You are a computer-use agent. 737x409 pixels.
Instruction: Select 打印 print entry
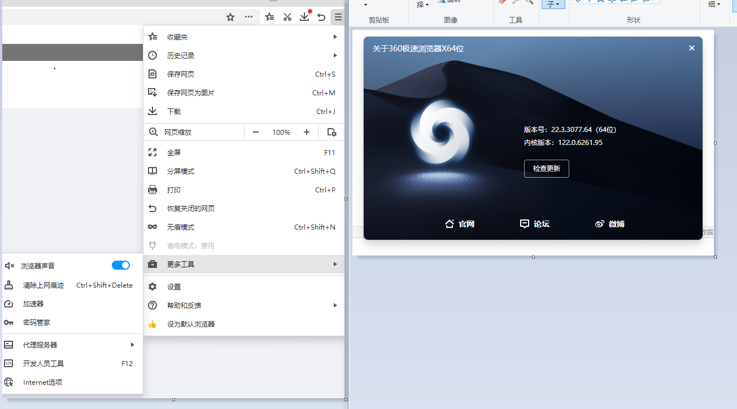point(243,190)
